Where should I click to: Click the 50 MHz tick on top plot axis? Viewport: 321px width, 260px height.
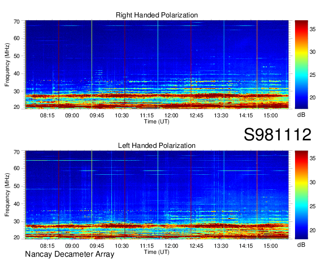[17, 56]
